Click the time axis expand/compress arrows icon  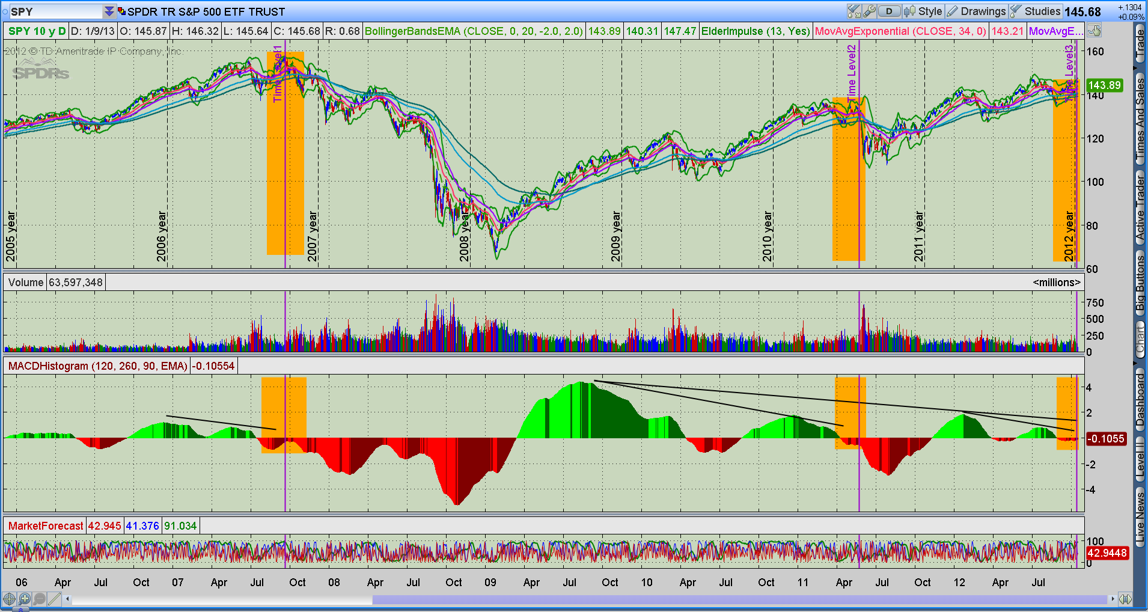tap(1126, 599)
